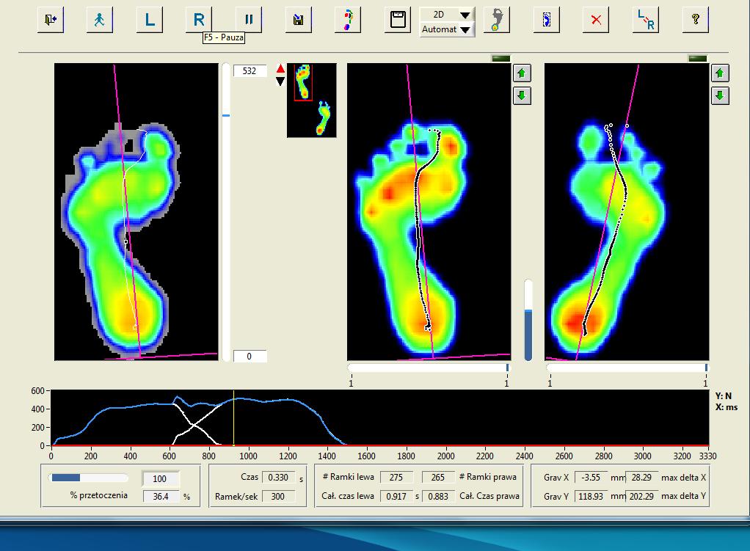Click green up arrow beside right foot panel
750x551 pixels.
[720, 73]
